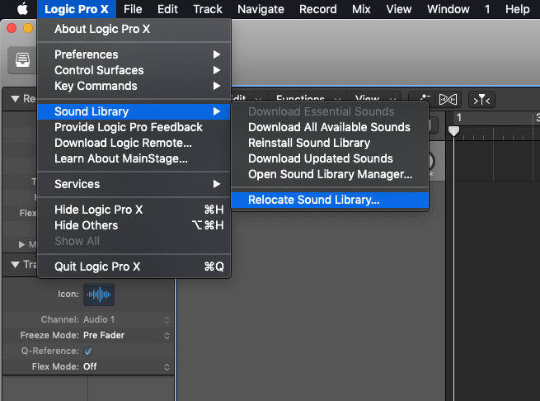Click the Library inbox toolbar icon
The height and width of the screenshot is (401, 540).
[x=22, y=60]
